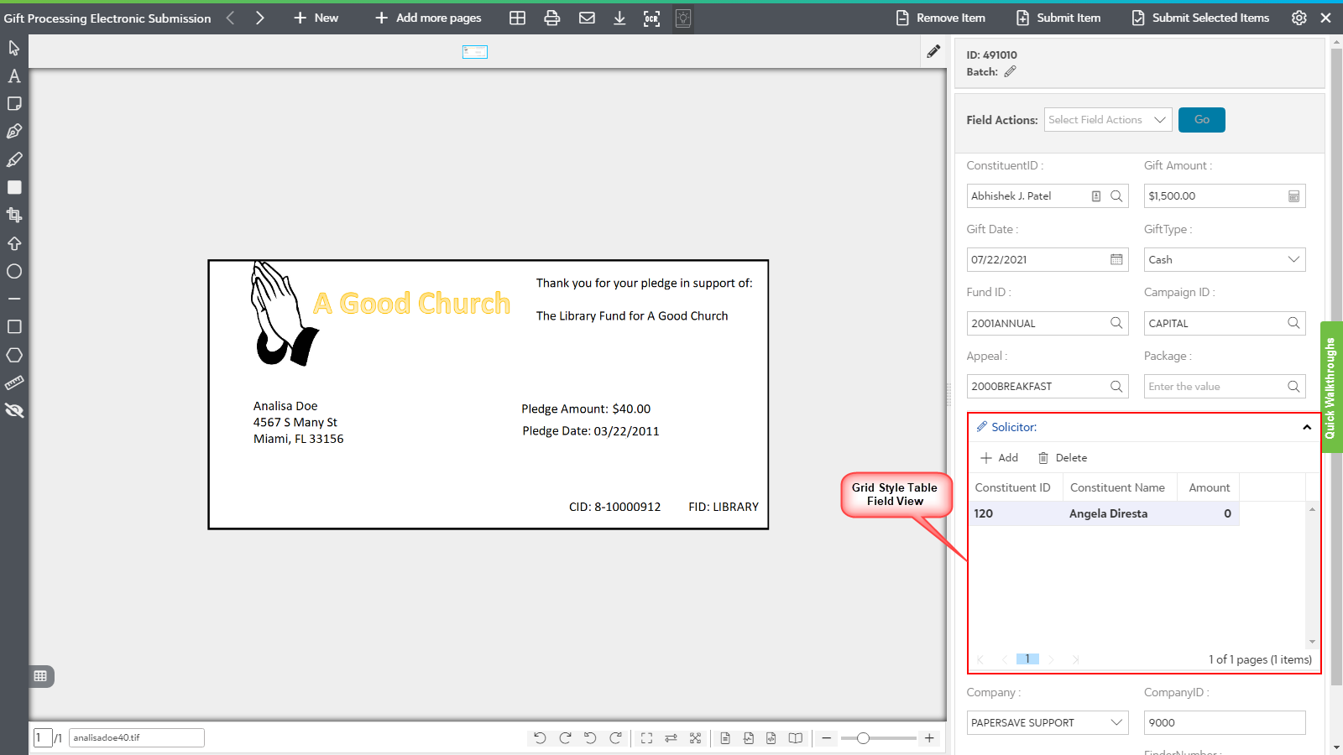This screenshot has height=755, width=1343.
Task: Click the download icon in toolbar
Action: pos(619,18)
